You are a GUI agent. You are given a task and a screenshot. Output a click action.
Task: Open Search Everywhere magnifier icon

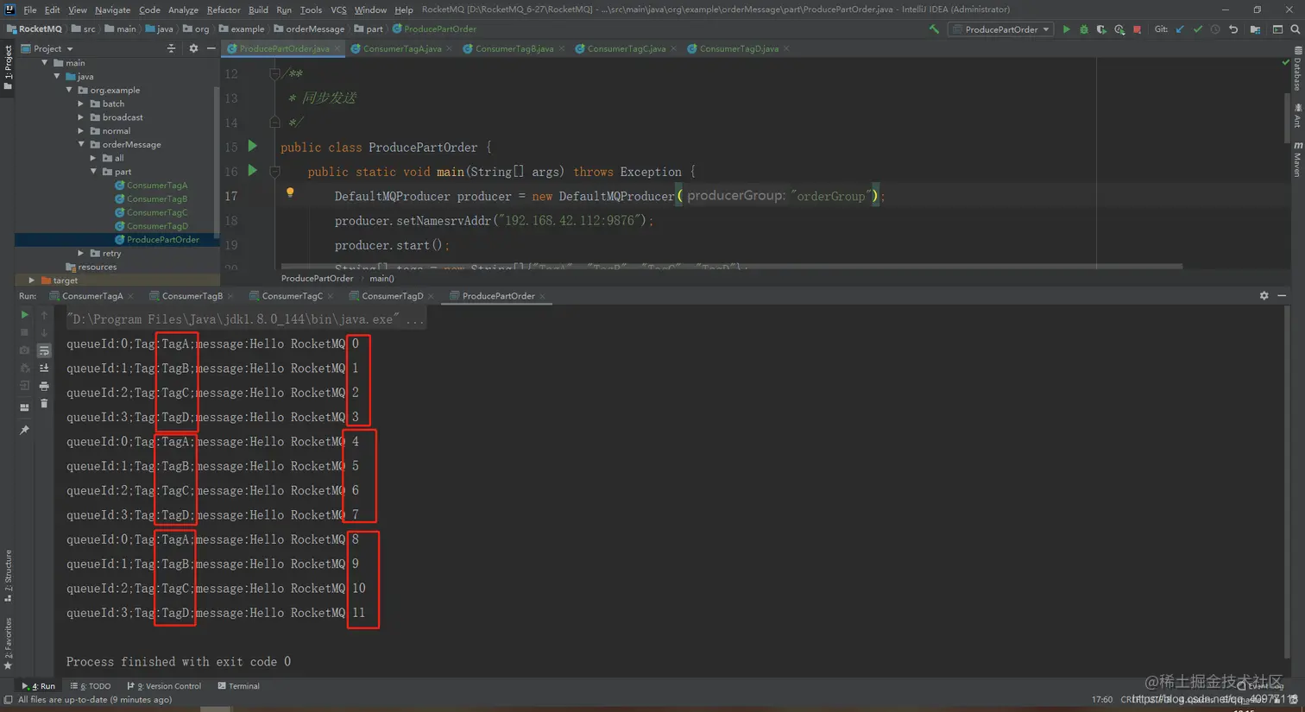pos(1296,29)
